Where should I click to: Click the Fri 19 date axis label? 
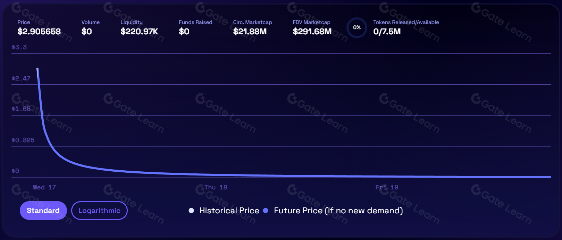(x=387, y=187)
